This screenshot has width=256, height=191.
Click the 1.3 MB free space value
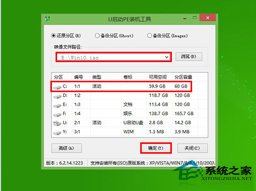(x=156, y=132)
